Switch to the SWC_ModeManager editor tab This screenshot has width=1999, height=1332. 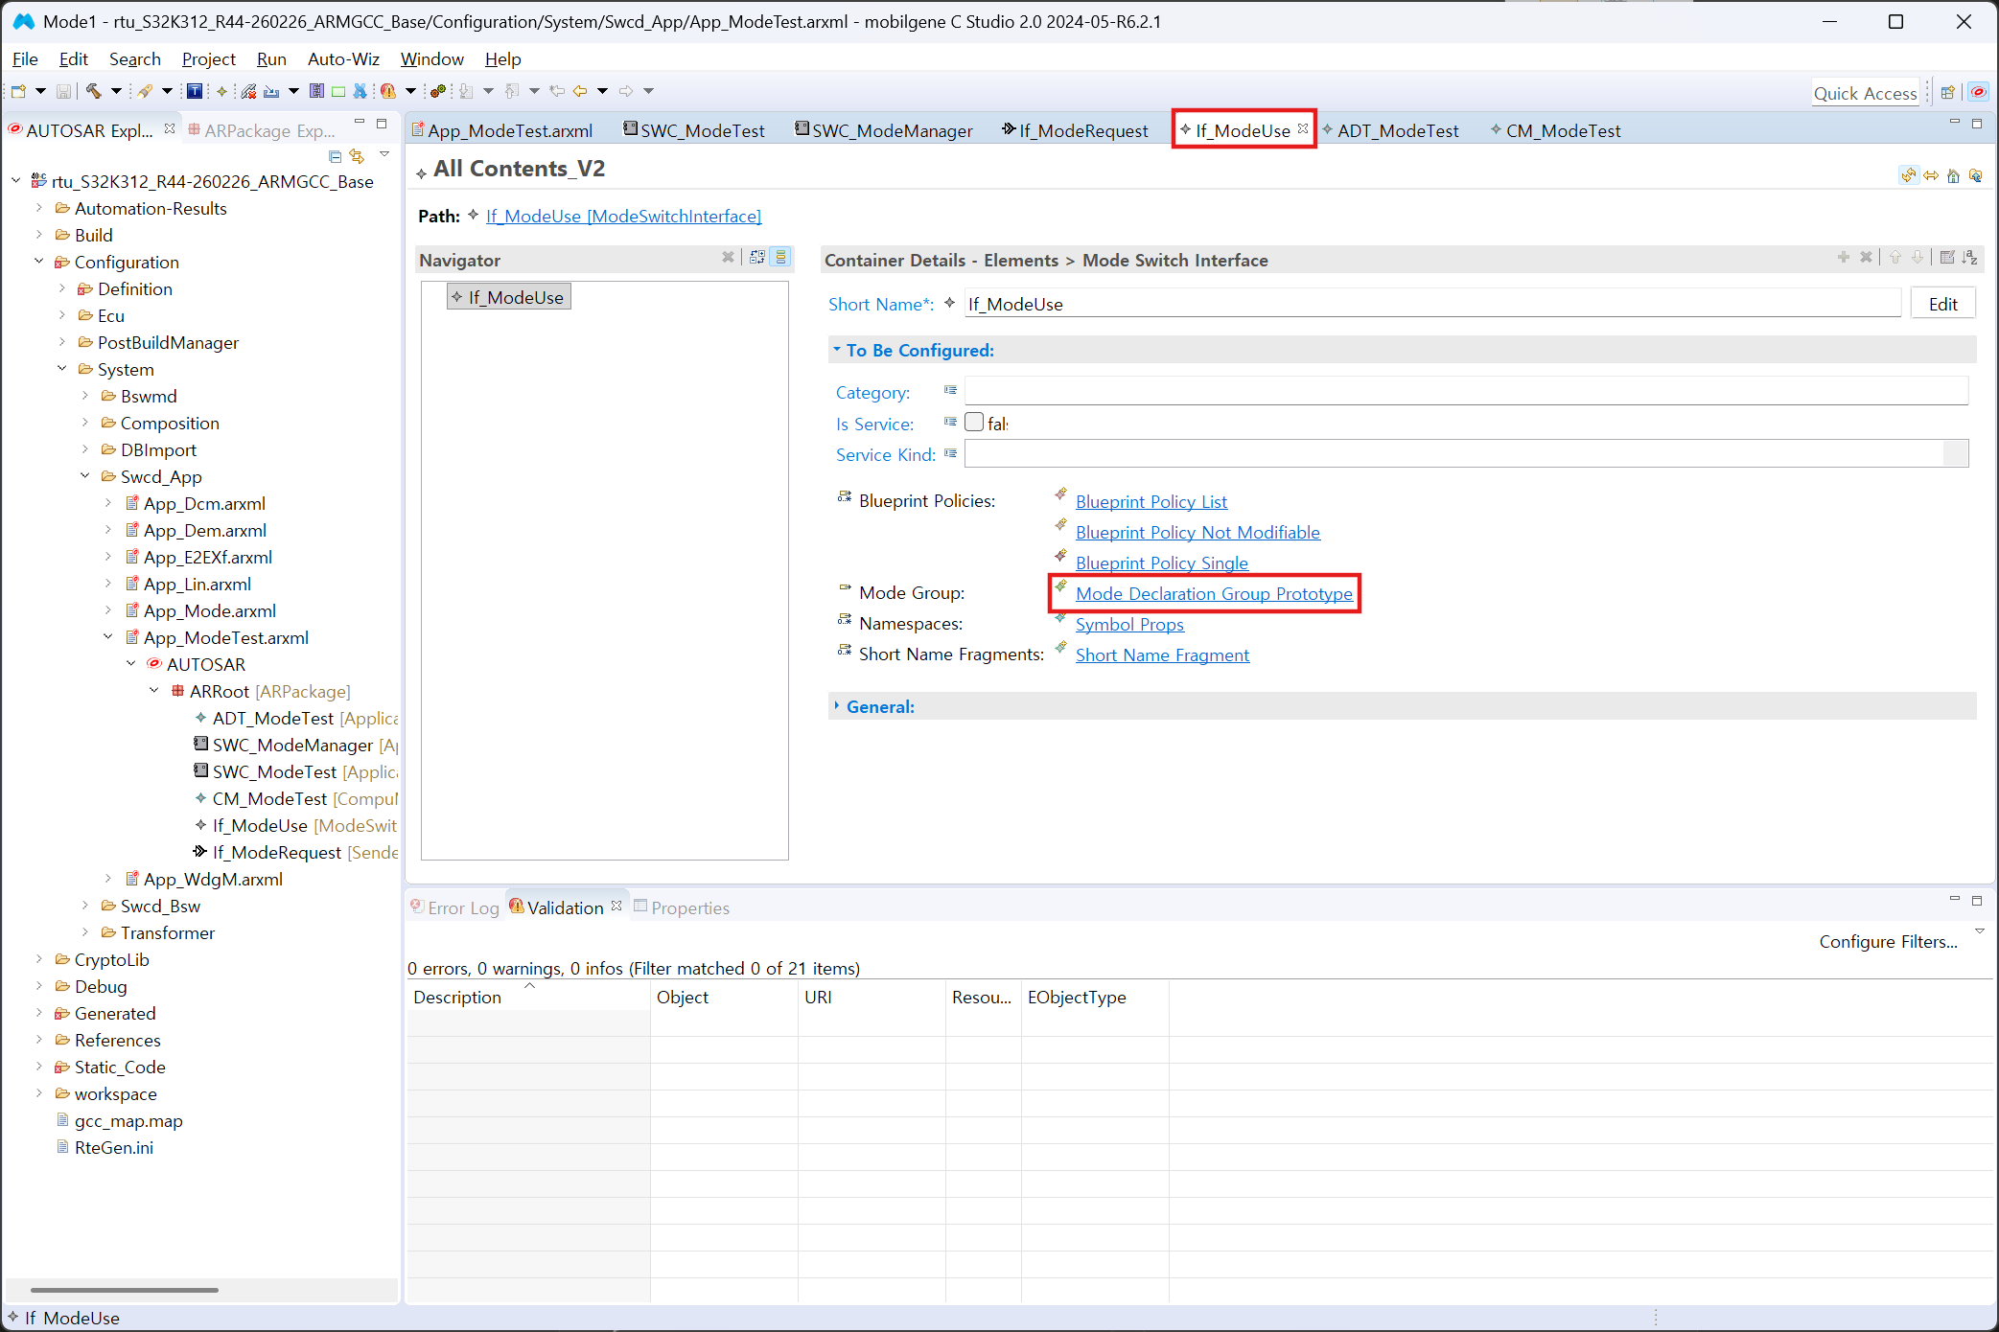coord(883,130)
